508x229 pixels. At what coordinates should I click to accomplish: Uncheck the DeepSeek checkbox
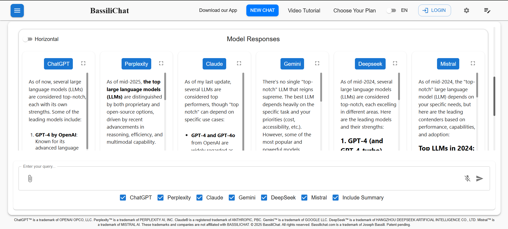[x=264, y=198]
